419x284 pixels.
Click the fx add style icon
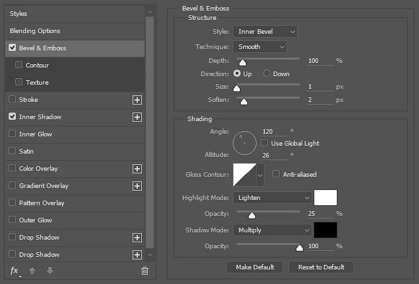point(15,271)
